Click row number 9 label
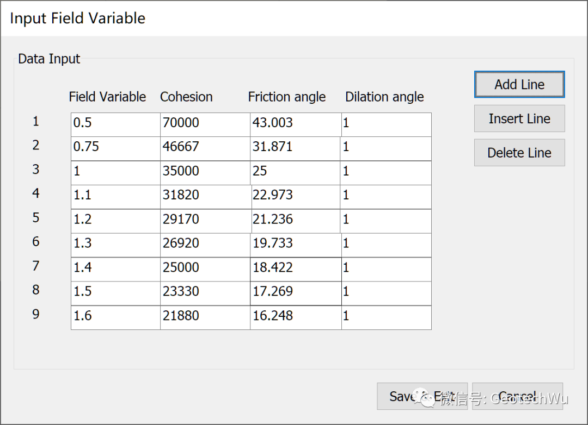 click(x=35, y=314)
